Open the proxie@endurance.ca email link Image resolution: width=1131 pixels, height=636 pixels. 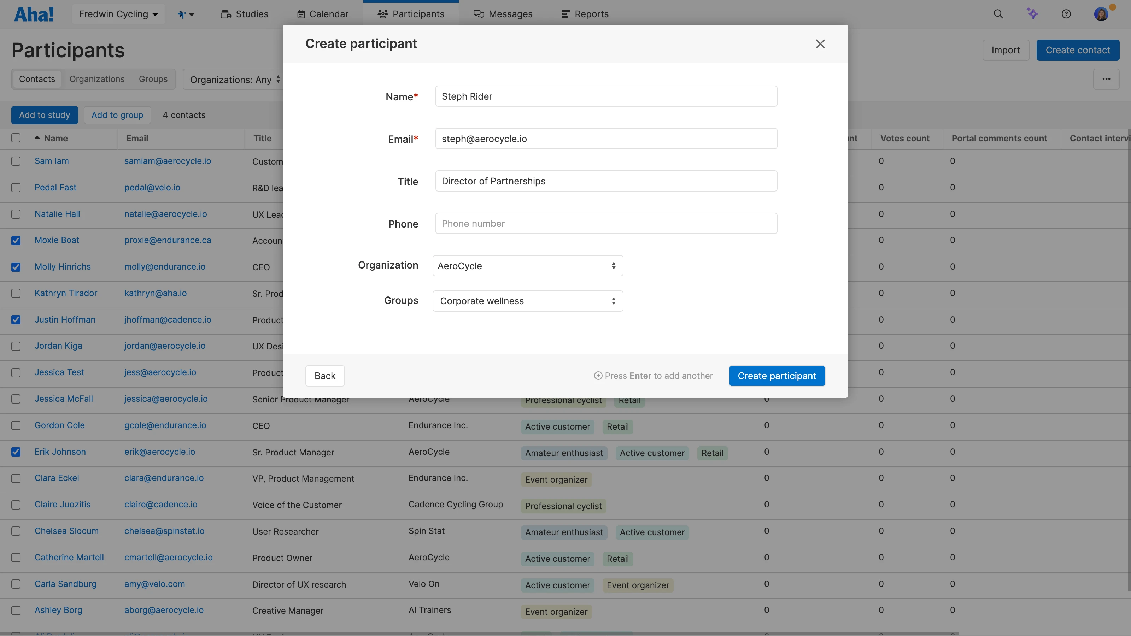[167, 240]
